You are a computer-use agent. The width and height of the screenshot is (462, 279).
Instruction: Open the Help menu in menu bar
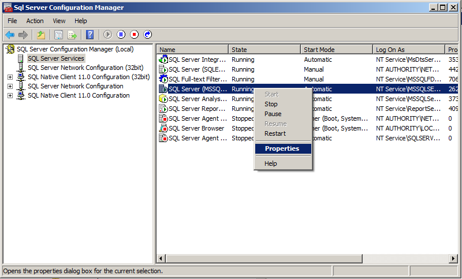click(80, 21)
